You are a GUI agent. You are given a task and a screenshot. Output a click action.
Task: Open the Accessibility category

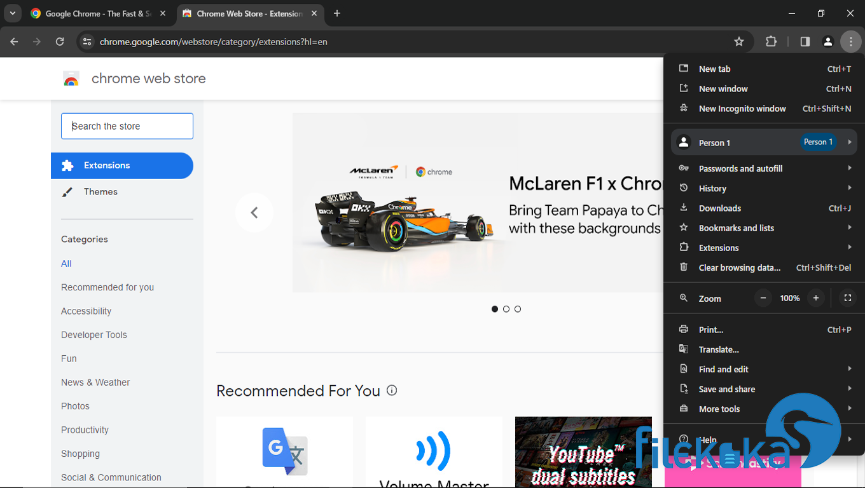point(86,311)
